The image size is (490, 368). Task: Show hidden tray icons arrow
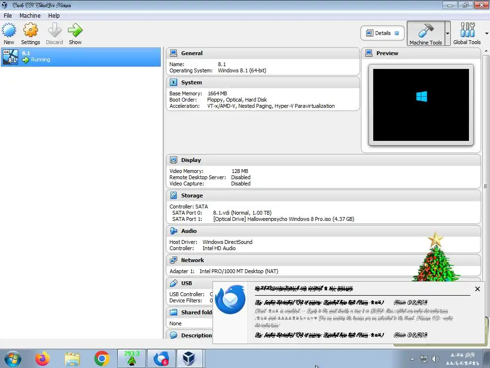[x=412, y=359]
